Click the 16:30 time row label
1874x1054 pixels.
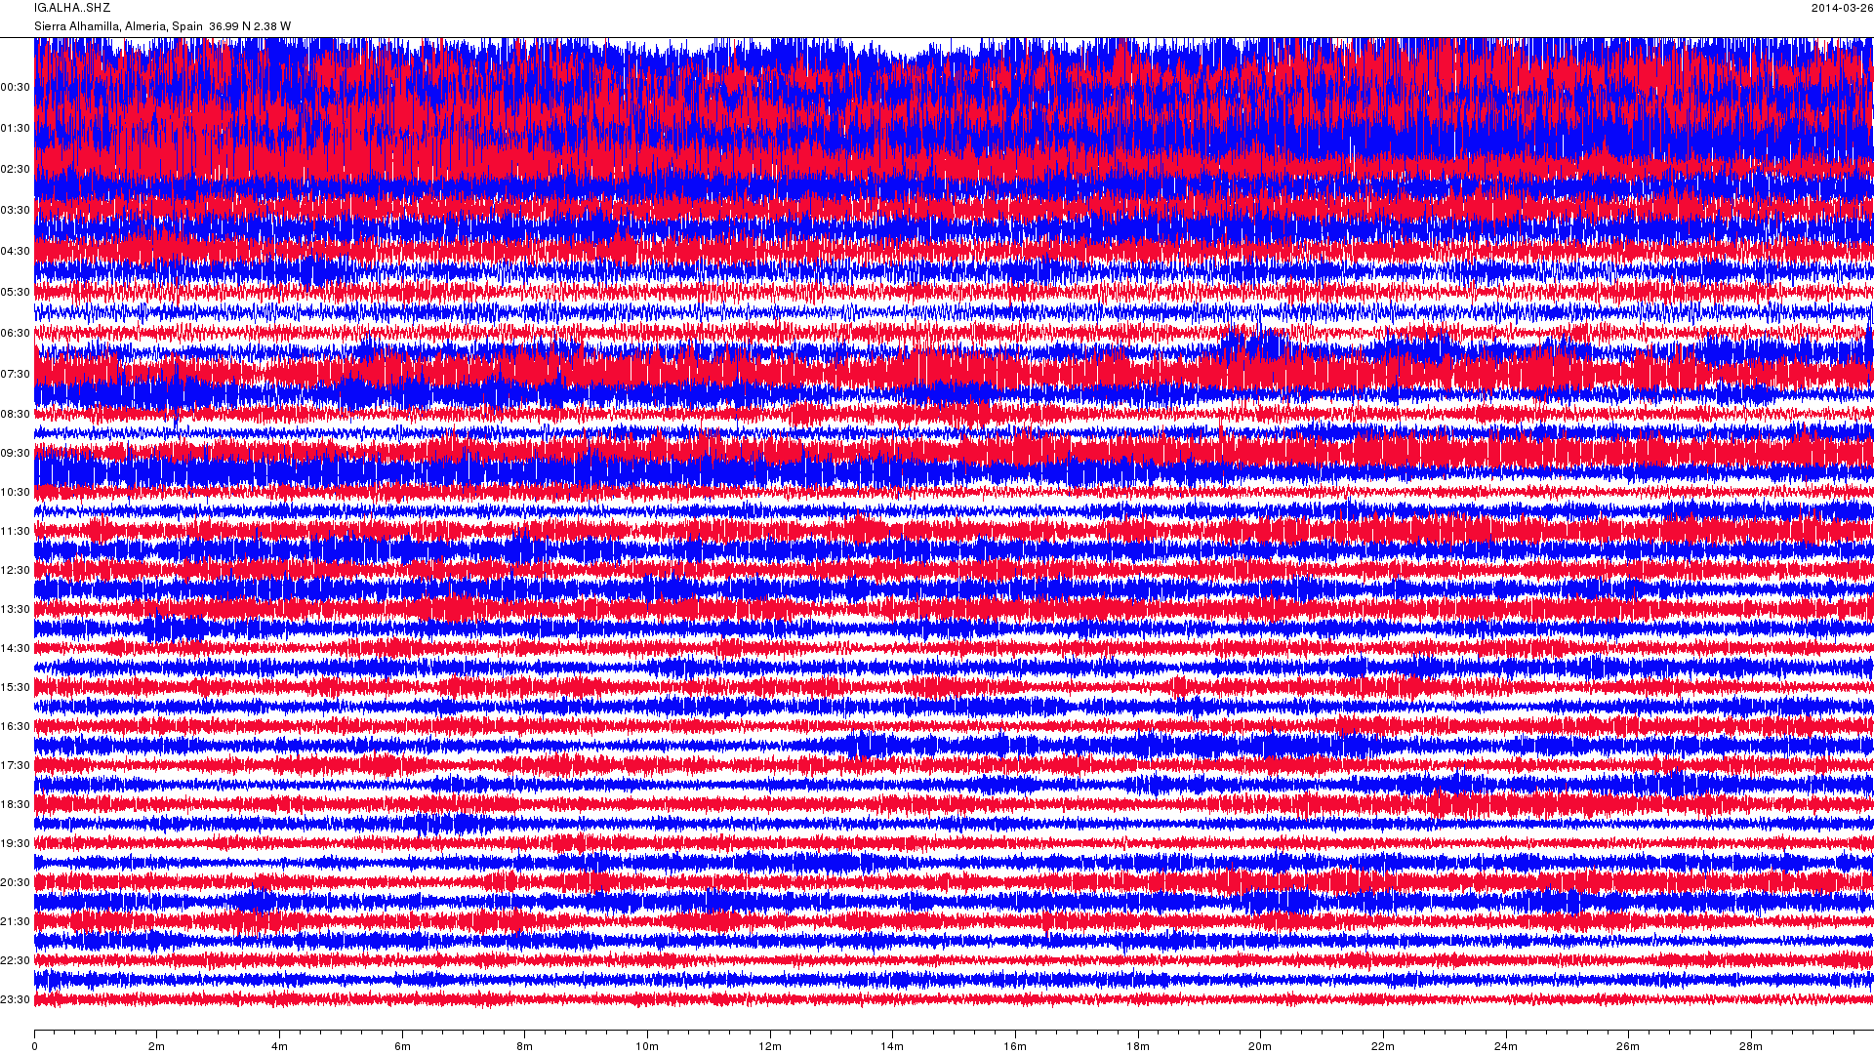pyautogui.click(x=16, y=727)
